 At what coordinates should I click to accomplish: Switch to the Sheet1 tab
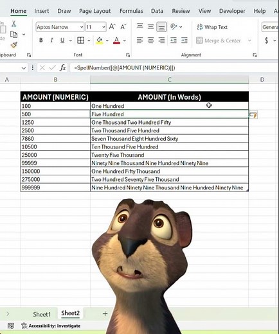coord(42,314)
